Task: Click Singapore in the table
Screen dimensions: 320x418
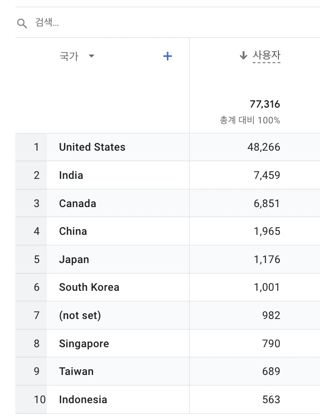Action: pos(84,344)
